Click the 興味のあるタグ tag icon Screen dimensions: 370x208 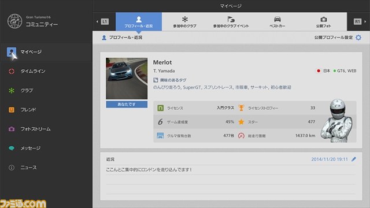[156, 80]
